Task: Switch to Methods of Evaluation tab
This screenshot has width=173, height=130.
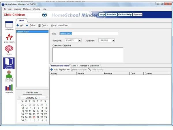Action: click(x=89, y=66)
